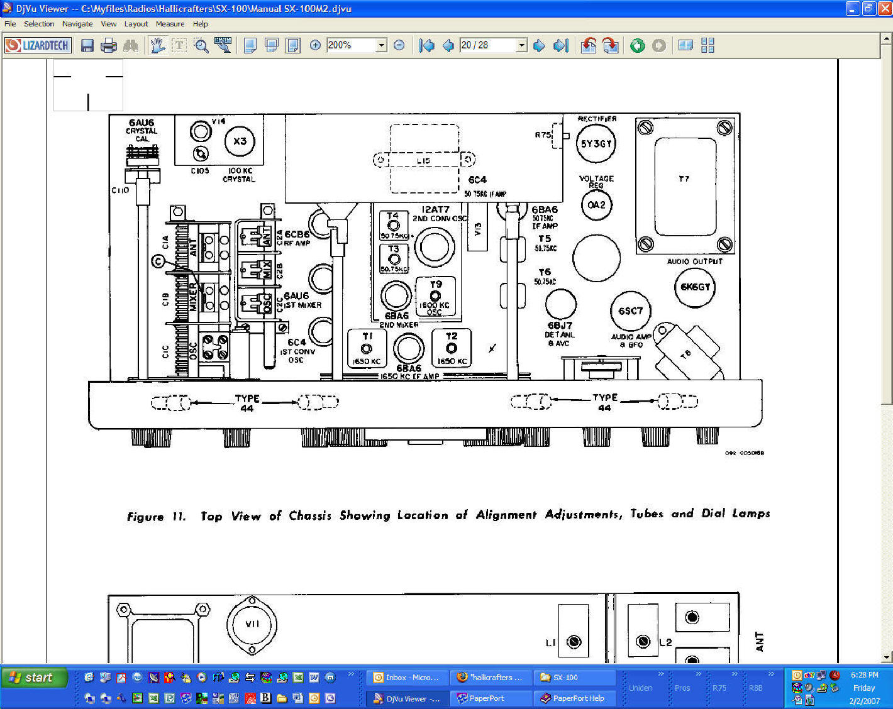Switch to PaperPort Help taskbar button
893x709 pixels.
click(x=575, y=698)
